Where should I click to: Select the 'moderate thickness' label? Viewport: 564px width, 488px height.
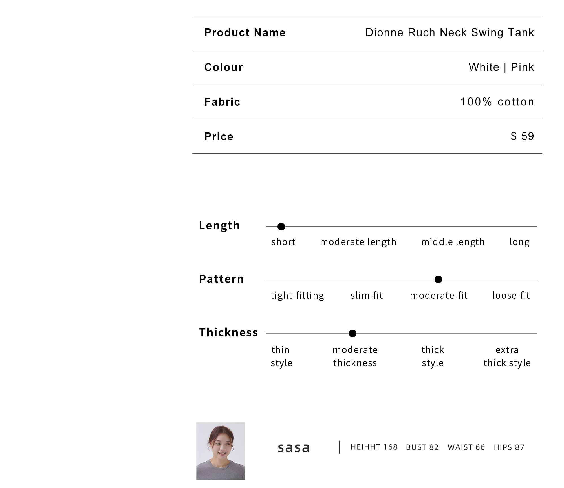[355, 356]
